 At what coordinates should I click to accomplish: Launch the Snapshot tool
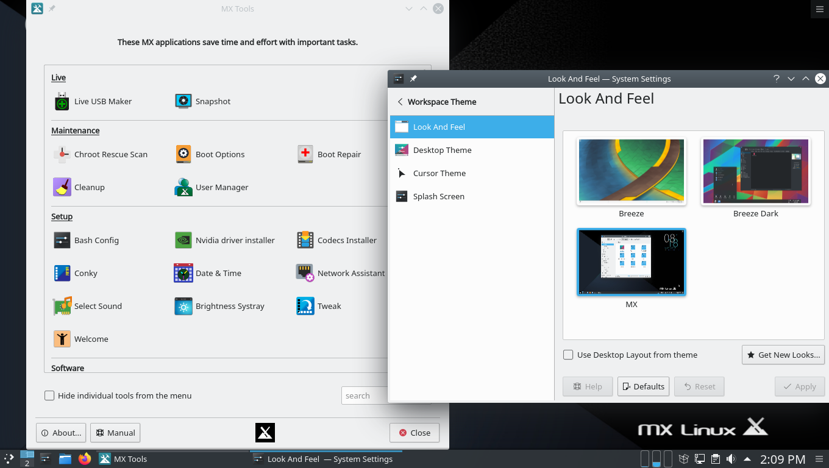point(203,101)
